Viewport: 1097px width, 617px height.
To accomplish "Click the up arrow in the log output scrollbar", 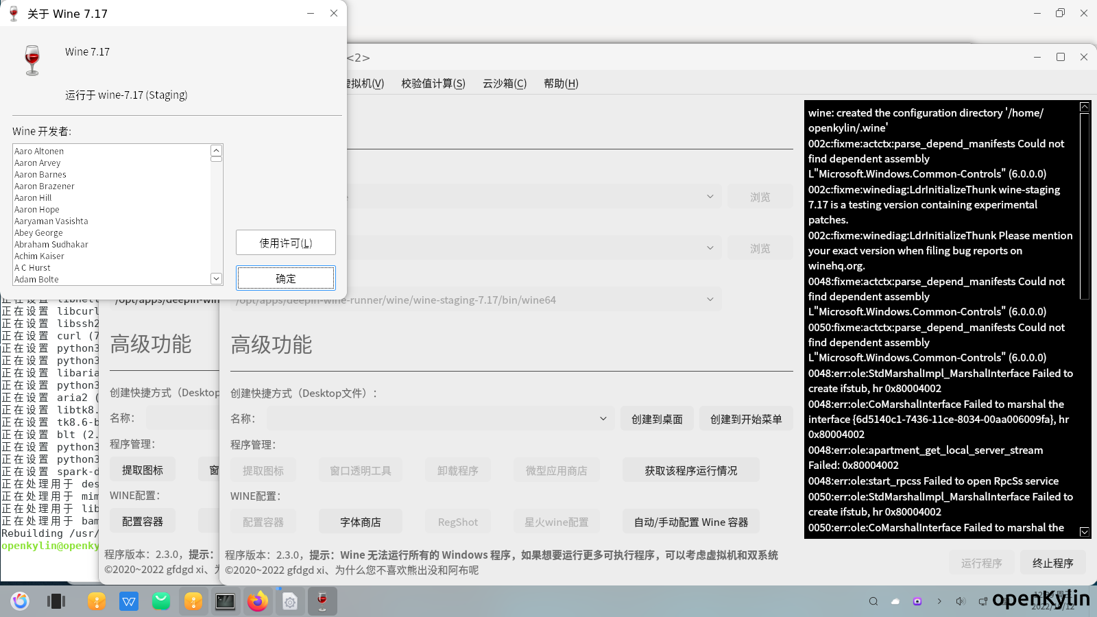I will (x=1084, y=107).
